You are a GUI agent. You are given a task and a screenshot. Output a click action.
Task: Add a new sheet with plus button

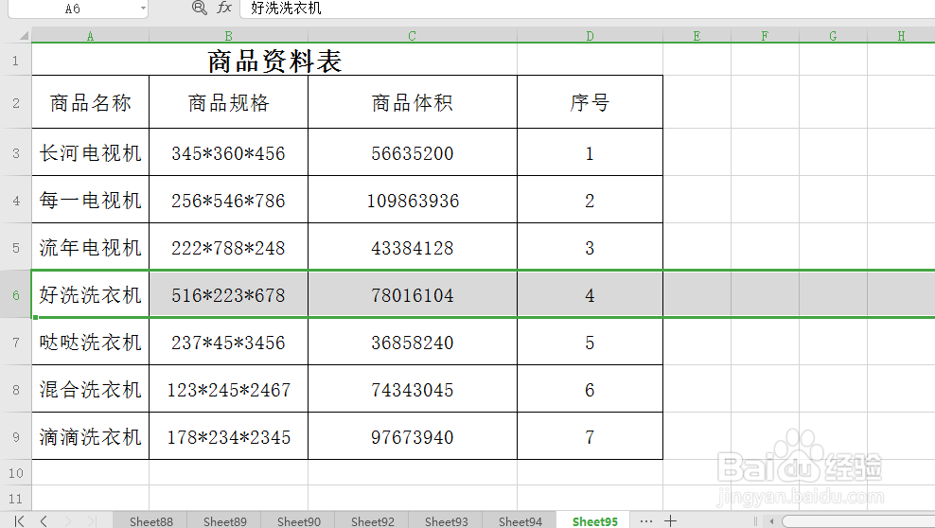(670, 520)
